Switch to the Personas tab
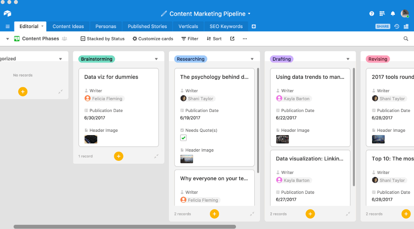 pyautogui.click(x=106, y=26)
